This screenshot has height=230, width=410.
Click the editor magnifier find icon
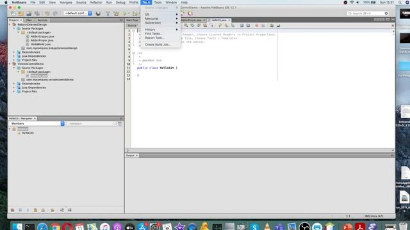click(x=186, y=26)
